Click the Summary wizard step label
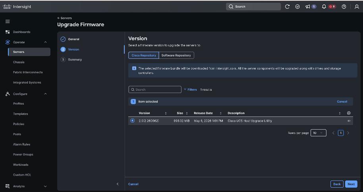The width and height of the screenshot is (363, 192). 75,60
